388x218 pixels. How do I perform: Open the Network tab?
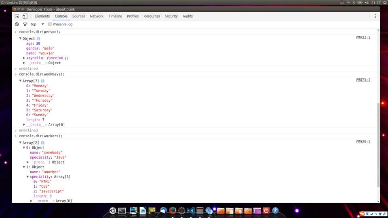click(x=97, y=16)
